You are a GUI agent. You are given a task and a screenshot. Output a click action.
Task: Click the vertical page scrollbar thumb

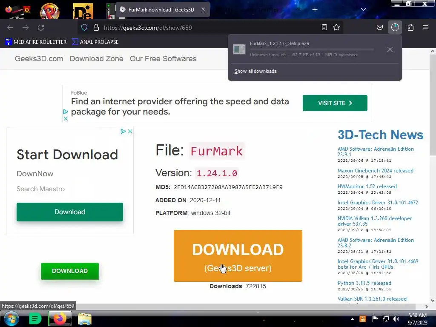click(x=433, y=104)
